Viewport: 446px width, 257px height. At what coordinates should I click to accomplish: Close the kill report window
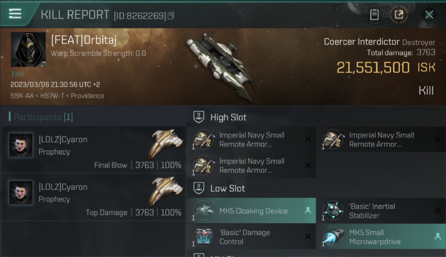point(429,15)
